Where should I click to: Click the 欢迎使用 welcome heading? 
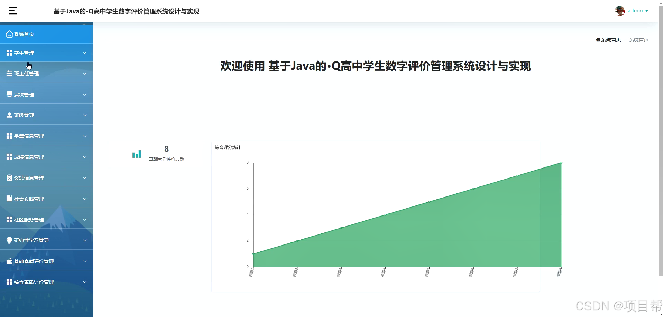coord(376,66)
